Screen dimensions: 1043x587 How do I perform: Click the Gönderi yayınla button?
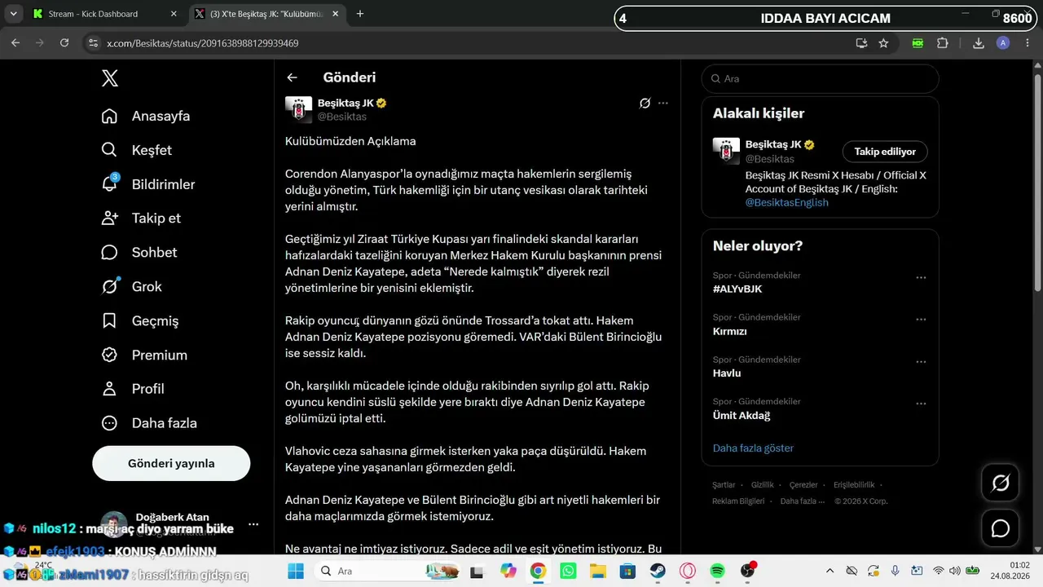point(171,463)
